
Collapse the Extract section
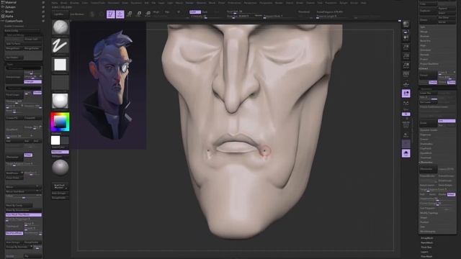[424, 68]
